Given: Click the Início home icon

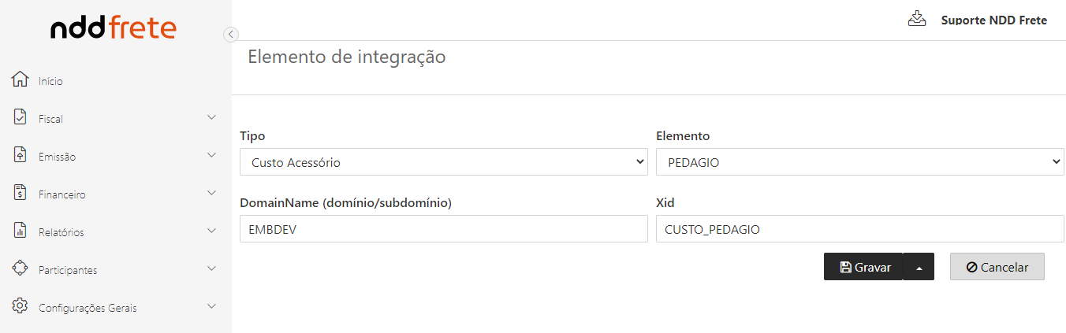Looking at the screenshot, I should [20, 80].
